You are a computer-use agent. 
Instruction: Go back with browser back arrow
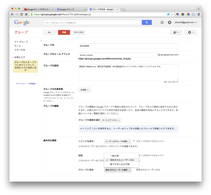pyautogui.click(x=12, y=14)
